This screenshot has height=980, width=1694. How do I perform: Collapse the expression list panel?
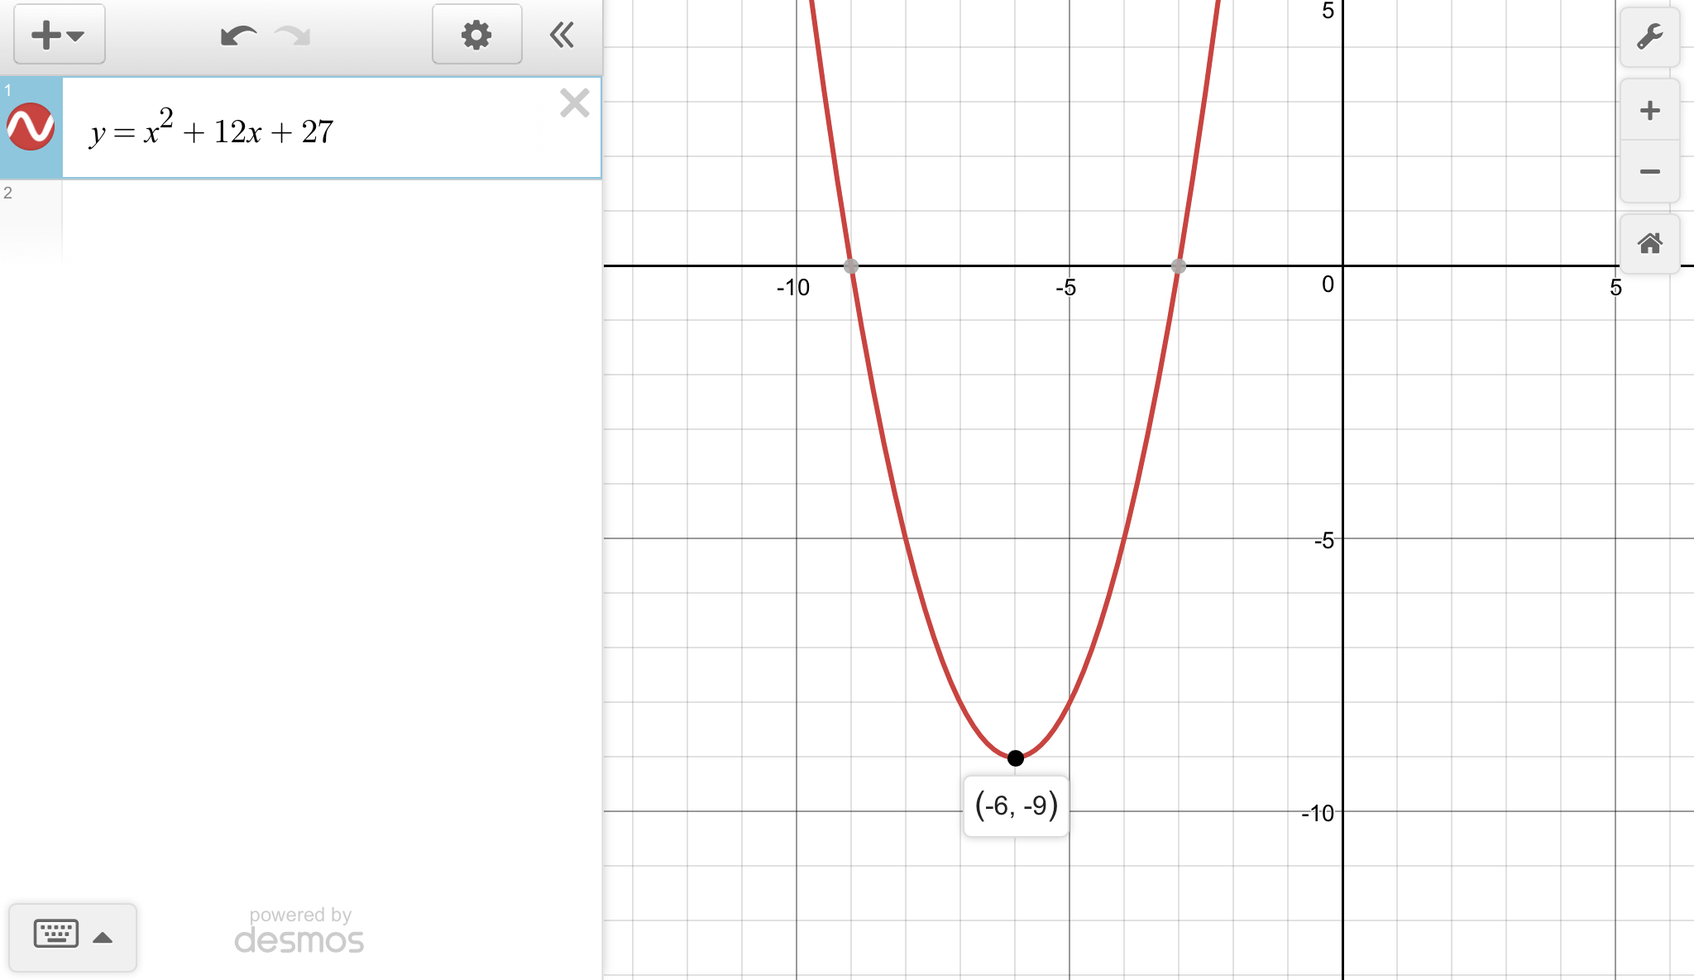coord(562,35)
